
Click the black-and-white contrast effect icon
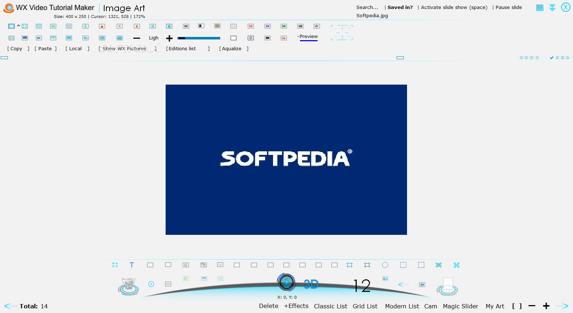click(x=201, y=26)
